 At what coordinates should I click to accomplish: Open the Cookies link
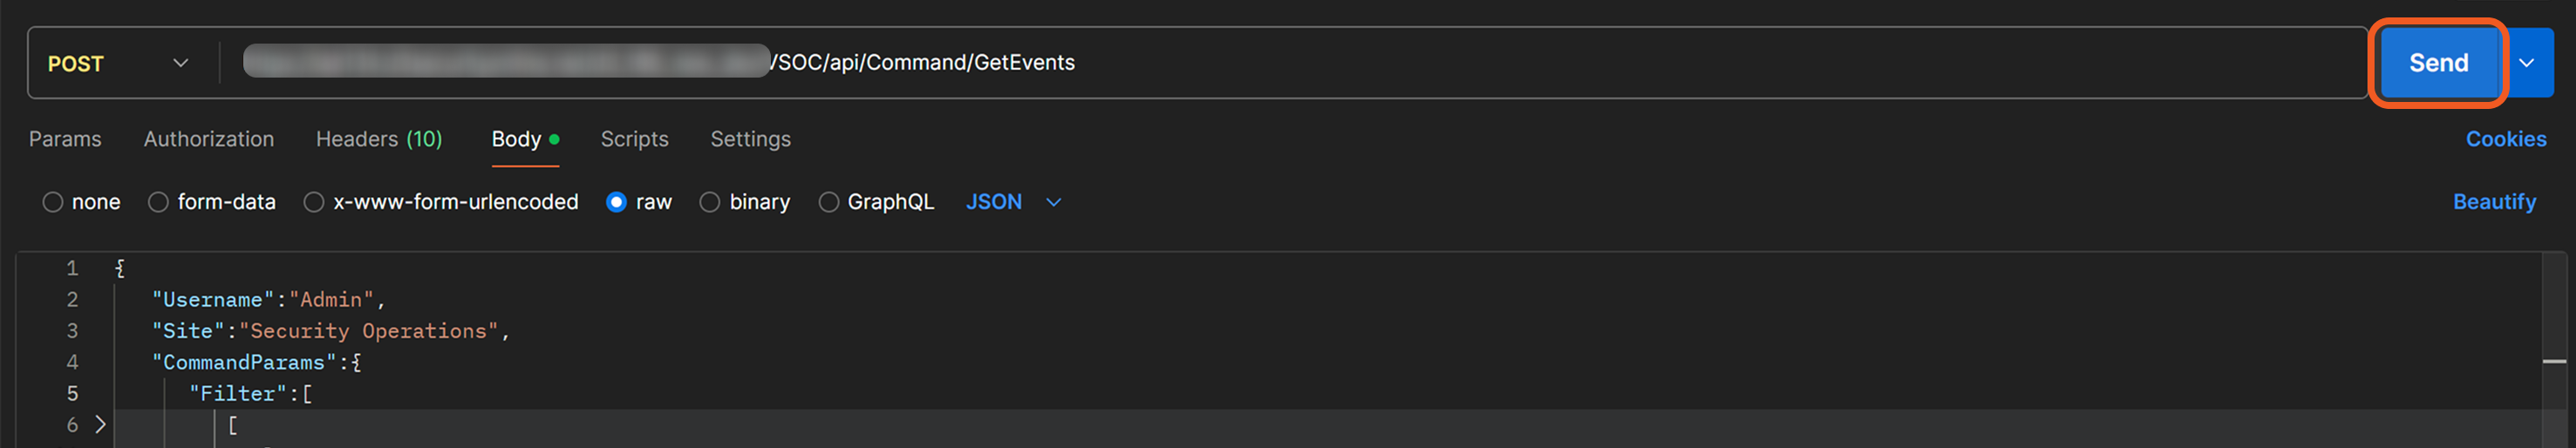[x=2505, y=139]
